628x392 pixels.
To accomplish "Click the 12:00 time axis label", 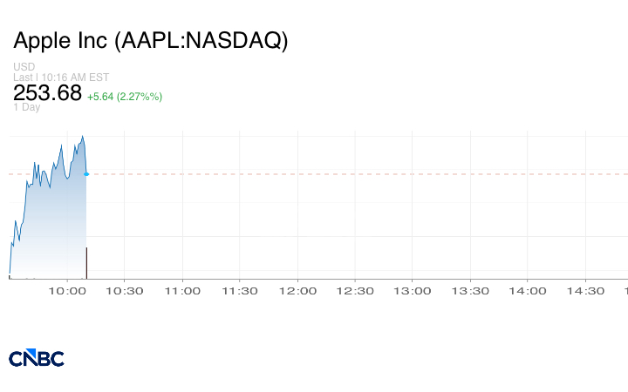I will [x=297, y=291].
